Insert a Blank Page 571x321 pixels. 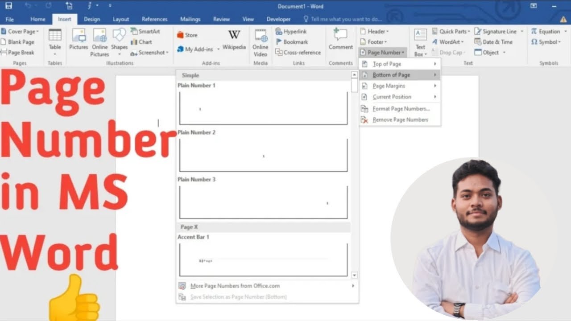18,42
